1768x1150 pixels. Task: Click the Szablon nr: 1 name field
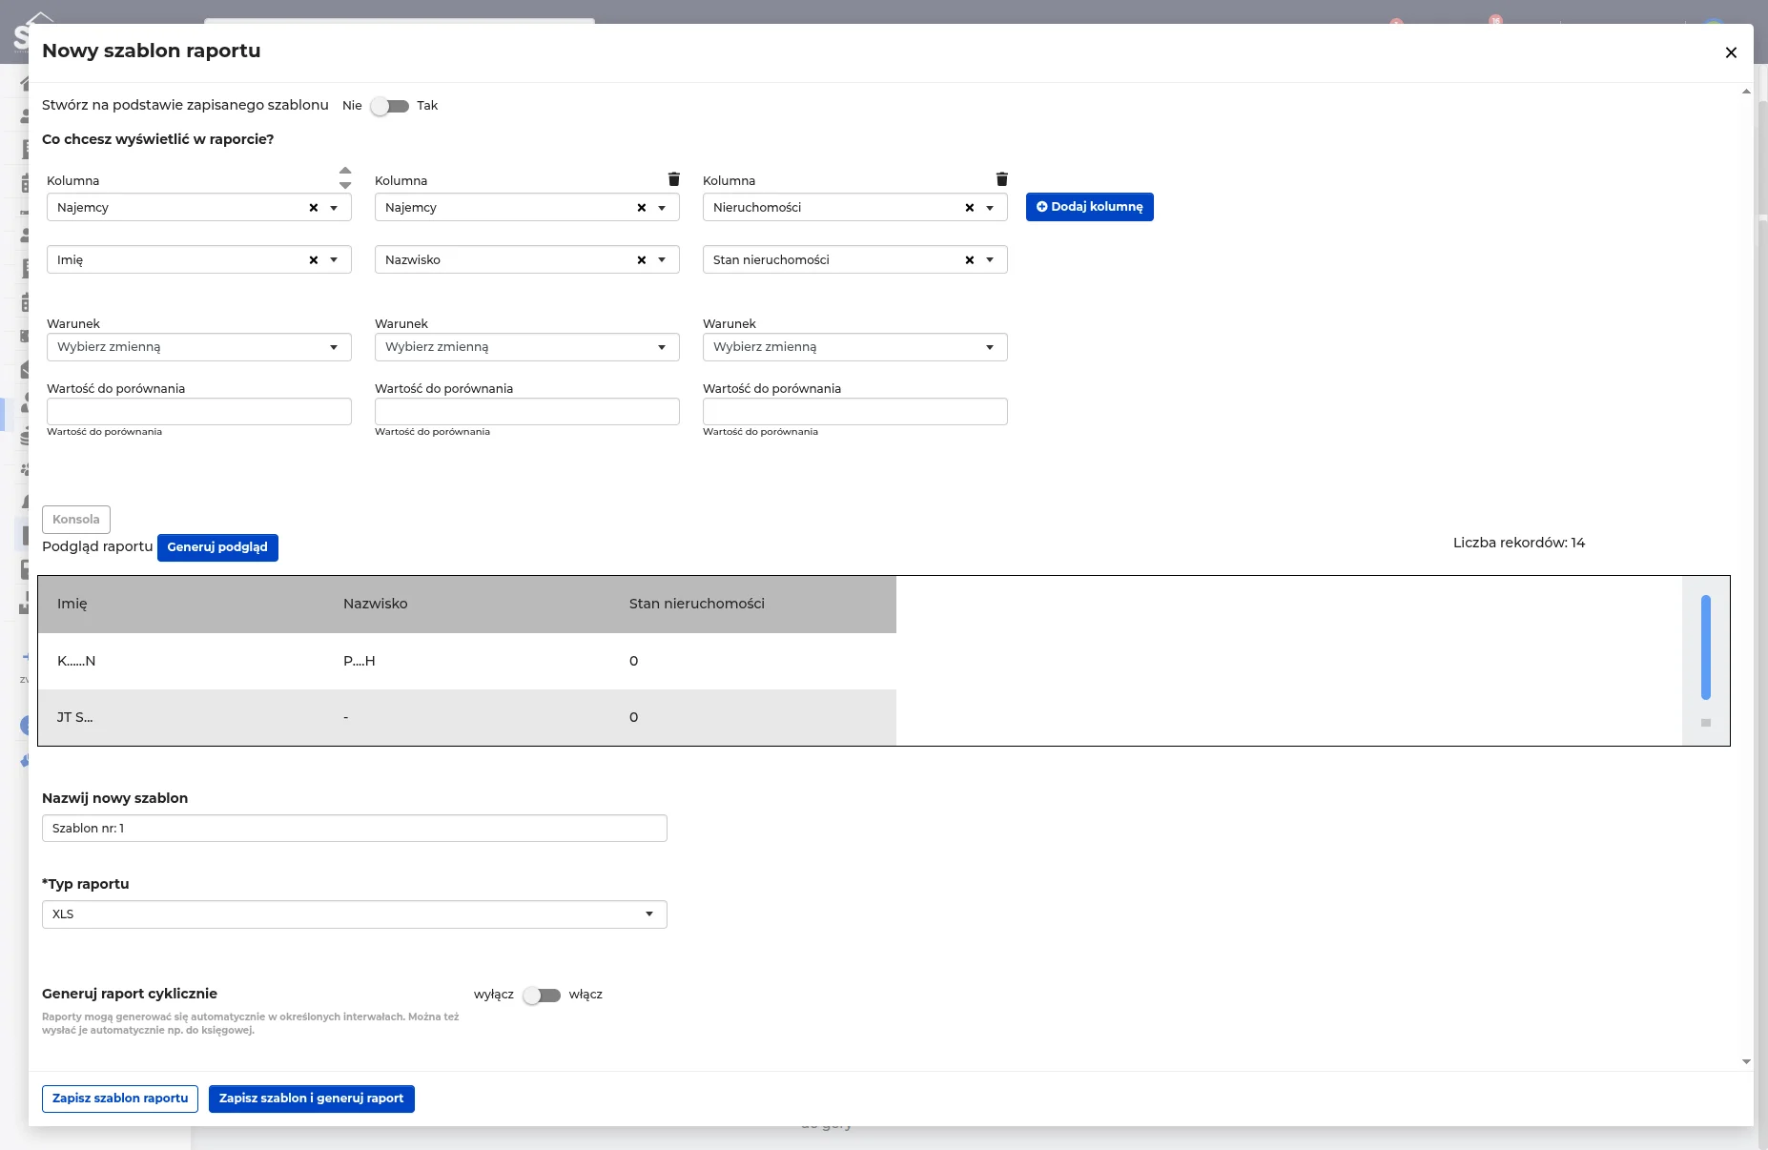tap(354, 829)
